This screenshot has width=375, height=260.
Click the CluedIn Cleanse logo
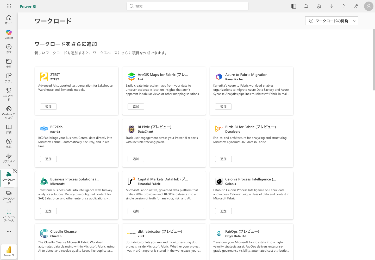point(44,233)
